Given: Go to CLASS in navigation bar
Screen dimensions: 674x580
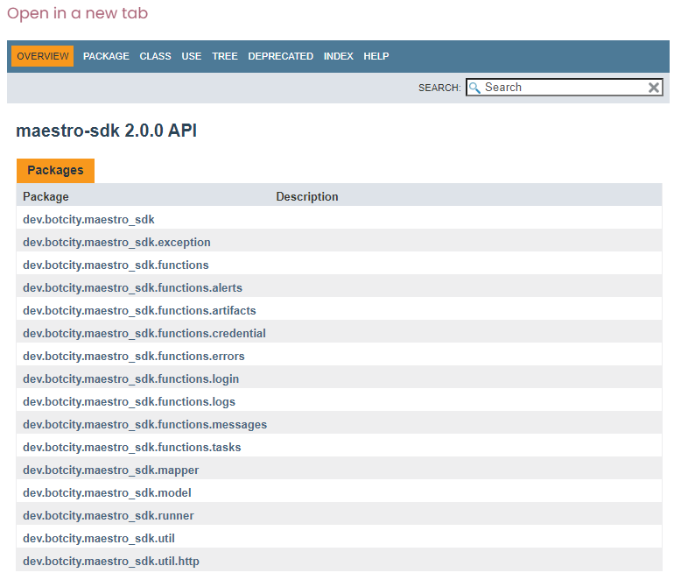Looking at the screenshot, I should pos(155,56).
